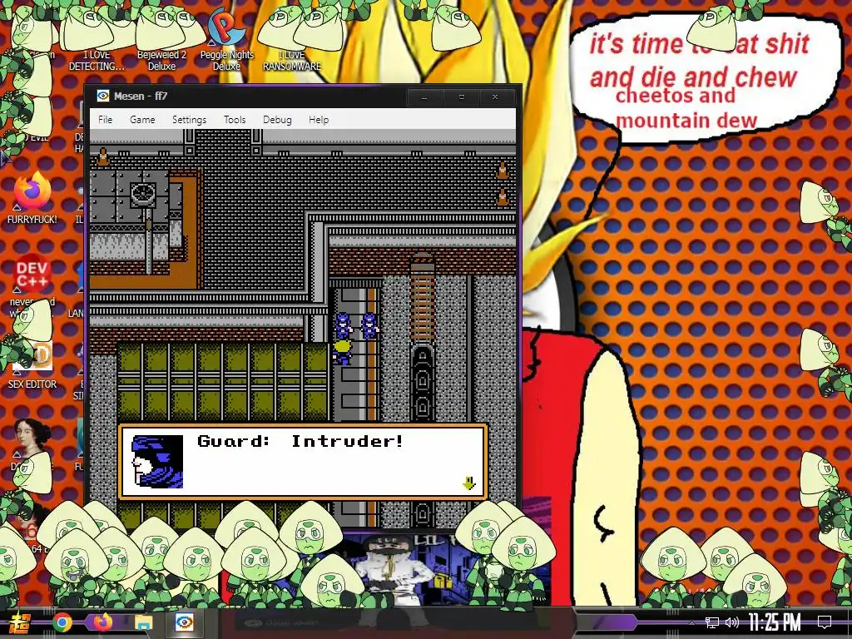The width and height of the screenshot is (852, 639).
Task: Minimize the Mesen window
Action: click(424, 97)
